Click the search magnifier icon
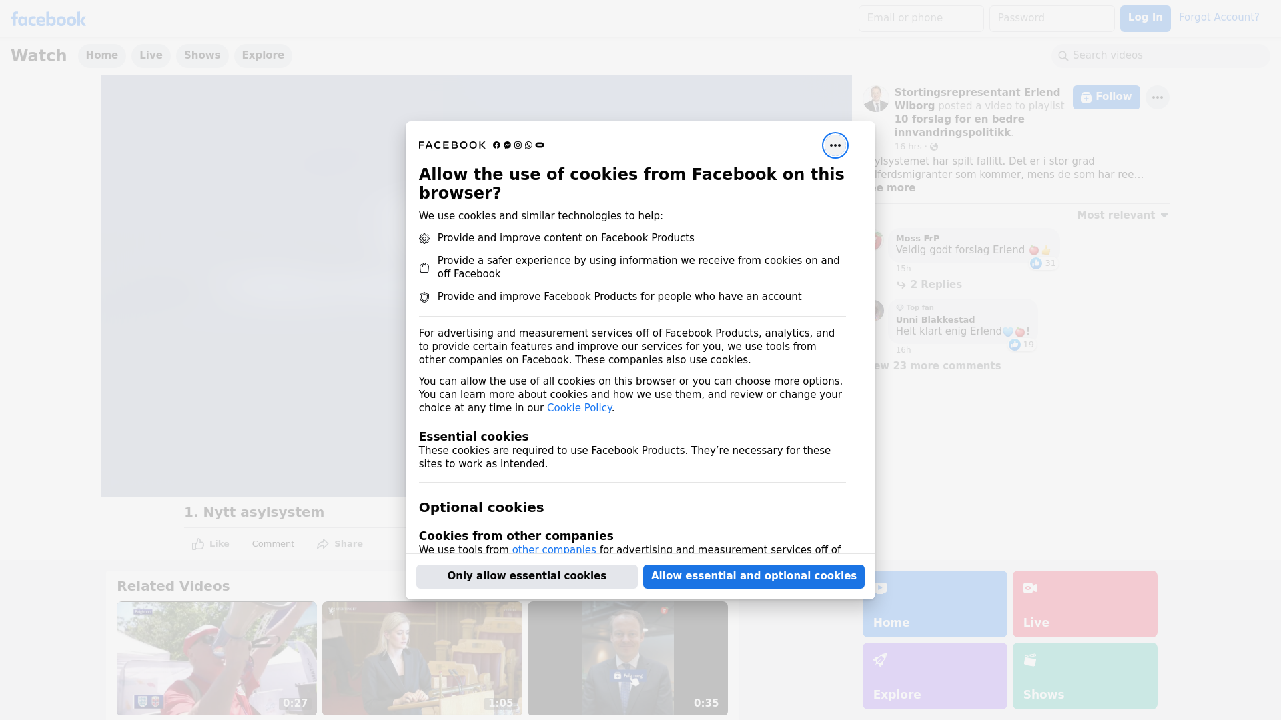 click(1063, 56)
